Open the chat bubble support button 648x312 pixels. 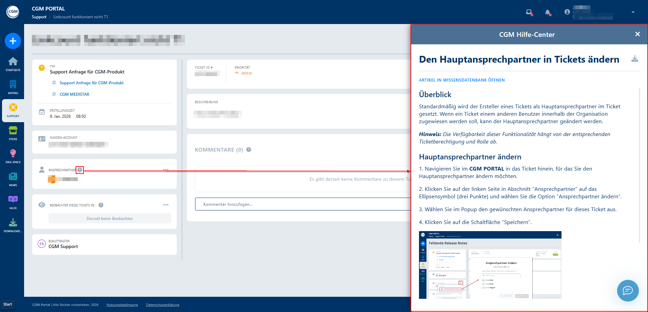tap(628, 290)
